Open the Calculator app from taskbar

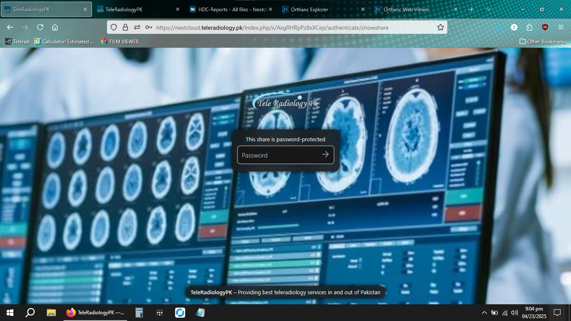[139, 313]
